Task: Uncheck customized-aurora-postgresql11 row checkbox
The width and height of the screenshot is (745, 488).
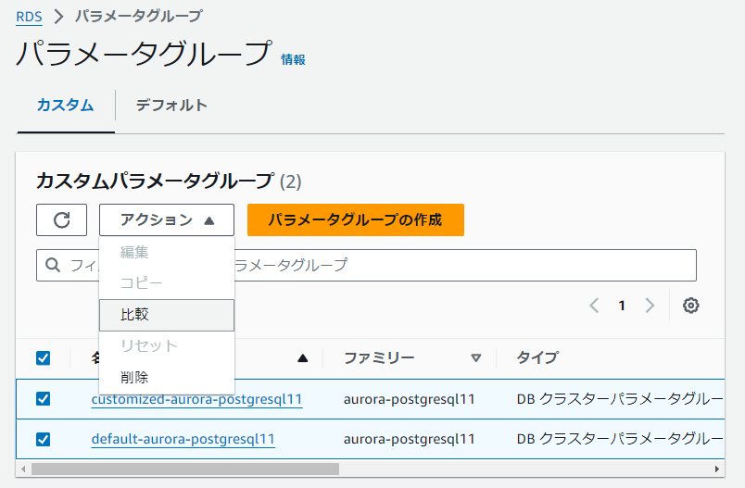Action: pyautogui.click(x=44, y=399)
